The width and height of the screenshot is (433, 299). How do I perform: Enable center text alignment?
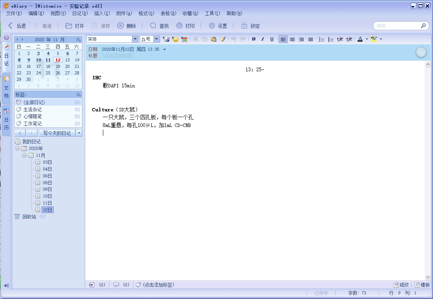click(292, 39)
